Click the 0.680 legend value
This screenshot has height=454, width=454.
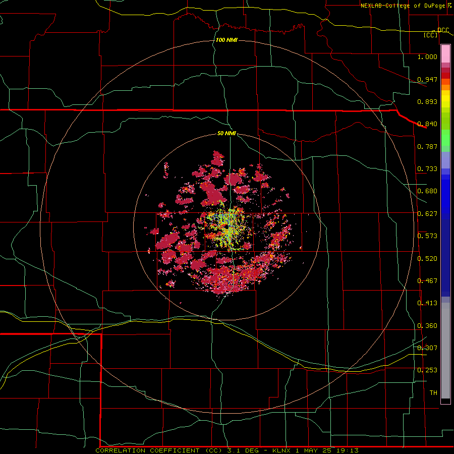click(427, 191)
